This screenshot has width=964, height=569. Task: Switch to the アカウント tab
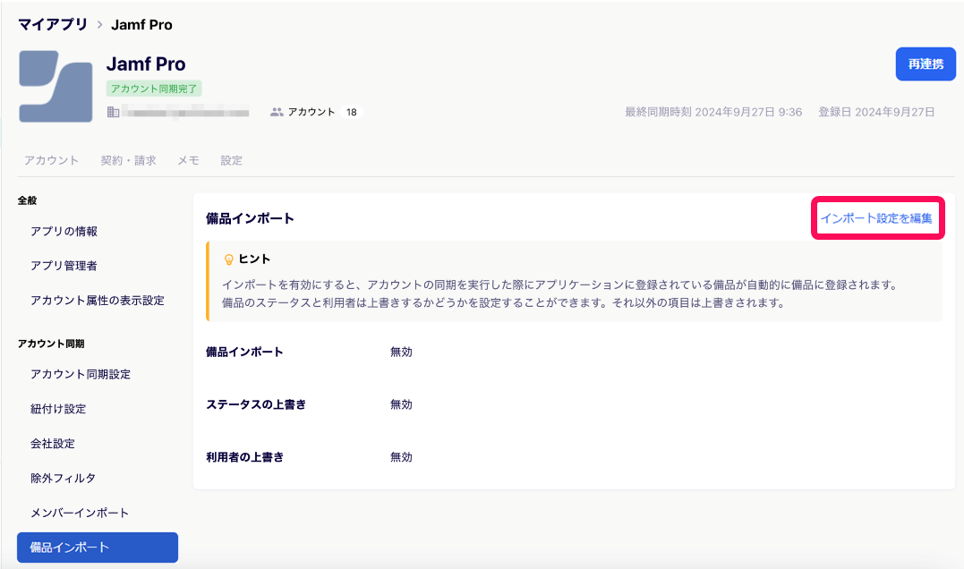pos(52,160)
